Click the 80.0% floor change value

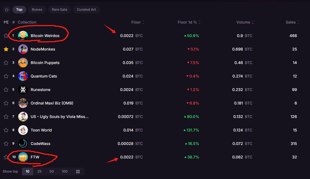(191, 117)
